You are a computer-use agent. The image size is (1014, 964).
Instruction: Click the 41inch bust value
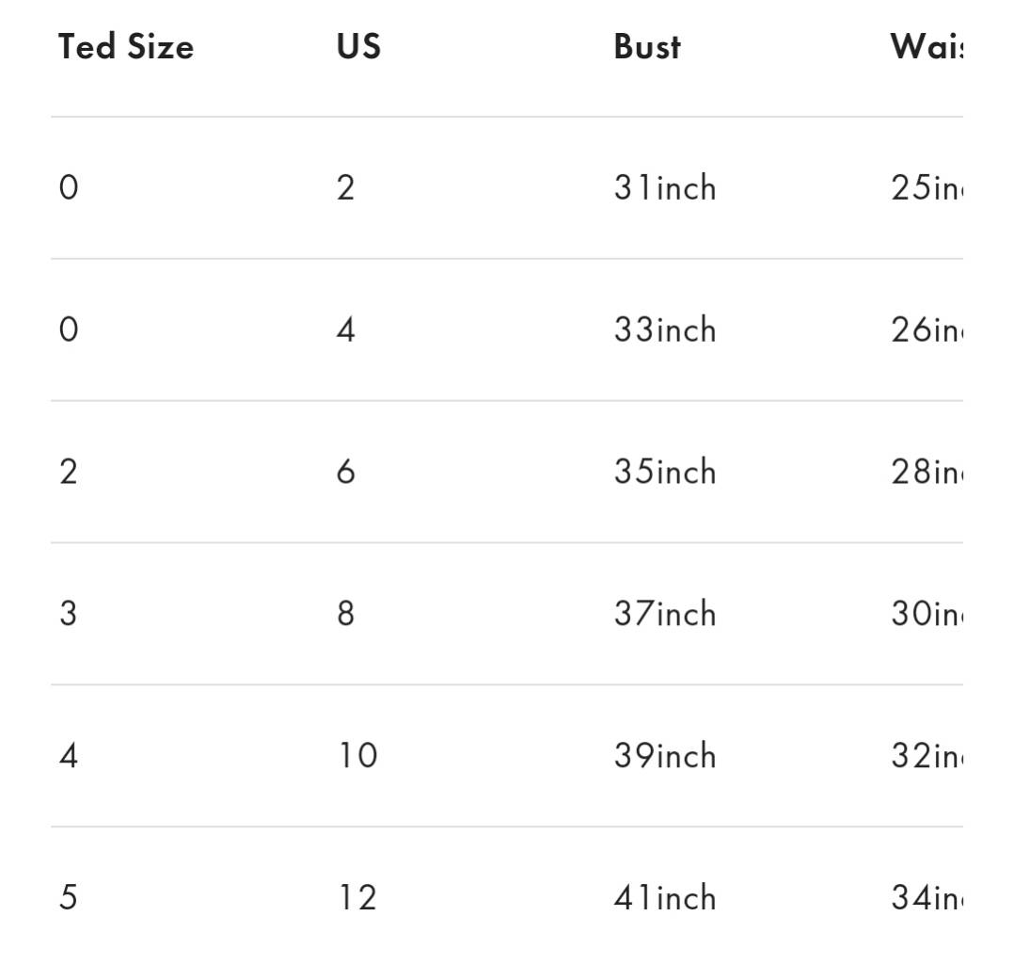[x=665, y=897]
